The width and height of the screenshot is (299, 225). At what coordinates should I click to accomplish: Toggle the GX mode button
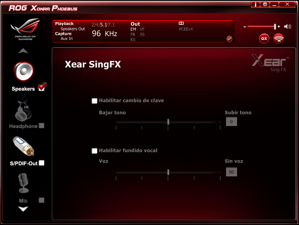(x=264, y=39)
